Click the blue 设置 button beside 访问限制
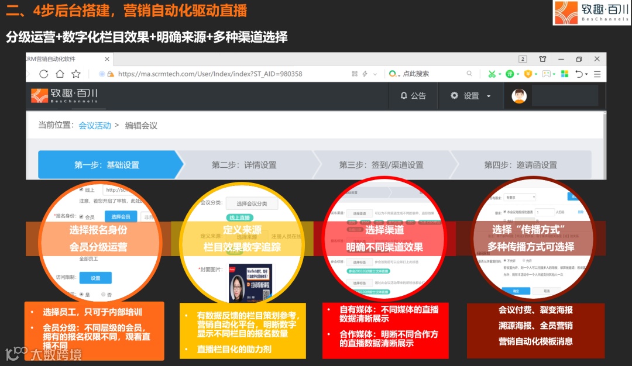The image size is (632, 366). coord(95,278)
